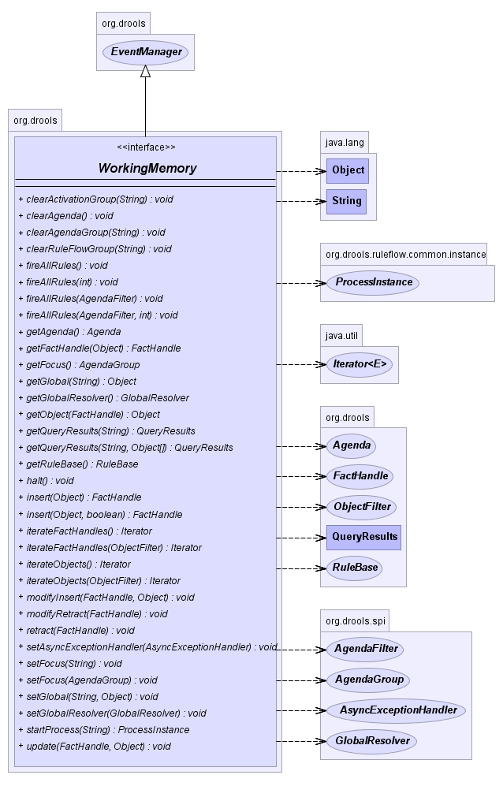Click the org.drools package tab above EventManager
The width and height of the screenshot is (503, 786).
(123, 24)
